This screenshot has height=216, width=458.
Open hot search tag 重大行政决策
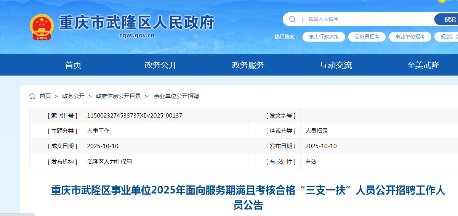323,37
